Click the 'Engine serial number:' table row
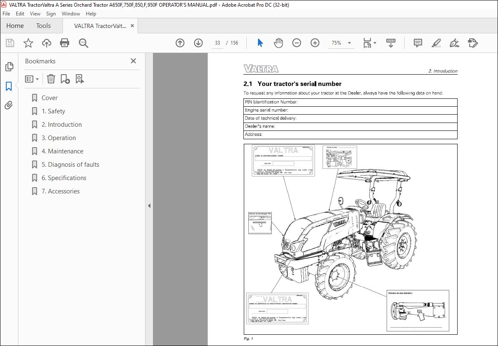 pos(350,110)
